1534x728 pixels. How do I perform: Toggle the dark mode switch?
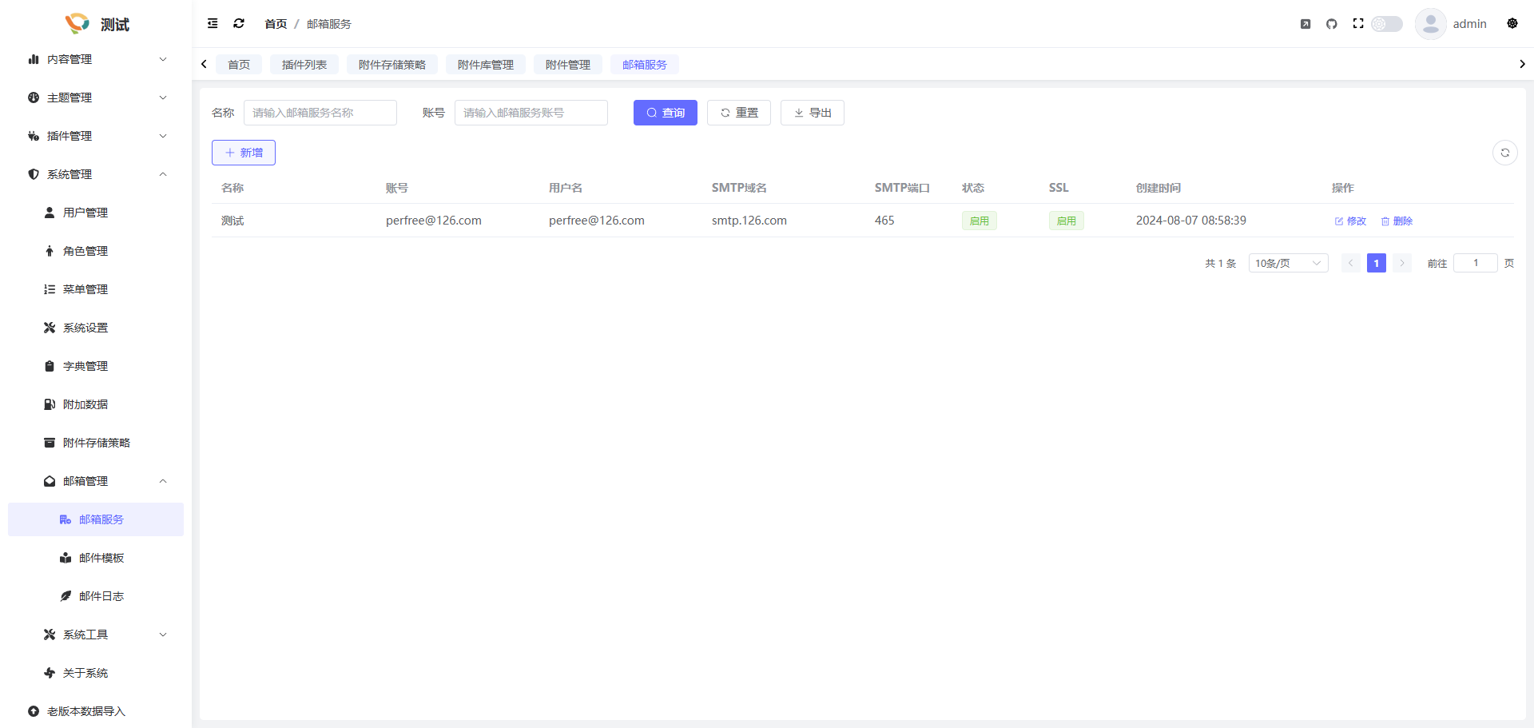point(1387,24)
